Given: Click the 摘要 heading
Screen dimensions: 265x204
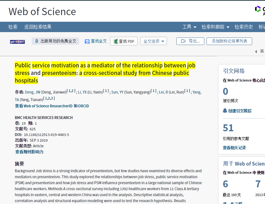Looking at the screenshot, I should tap(19, 164).
